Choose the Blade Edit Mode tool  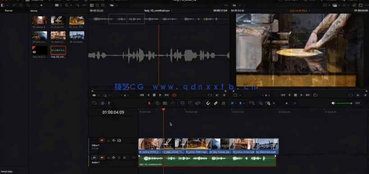click(165, 103)
